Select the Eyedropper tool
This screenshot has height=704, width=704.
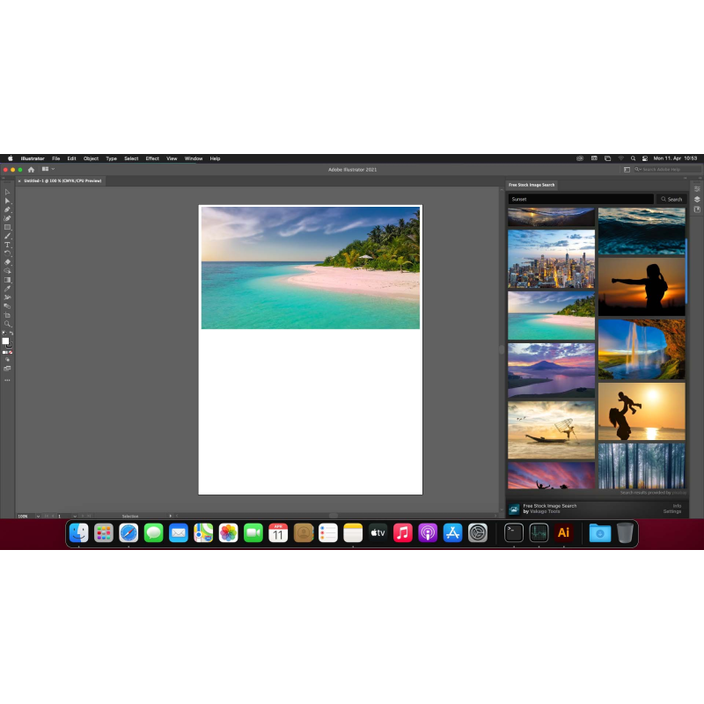coord(7,289)
